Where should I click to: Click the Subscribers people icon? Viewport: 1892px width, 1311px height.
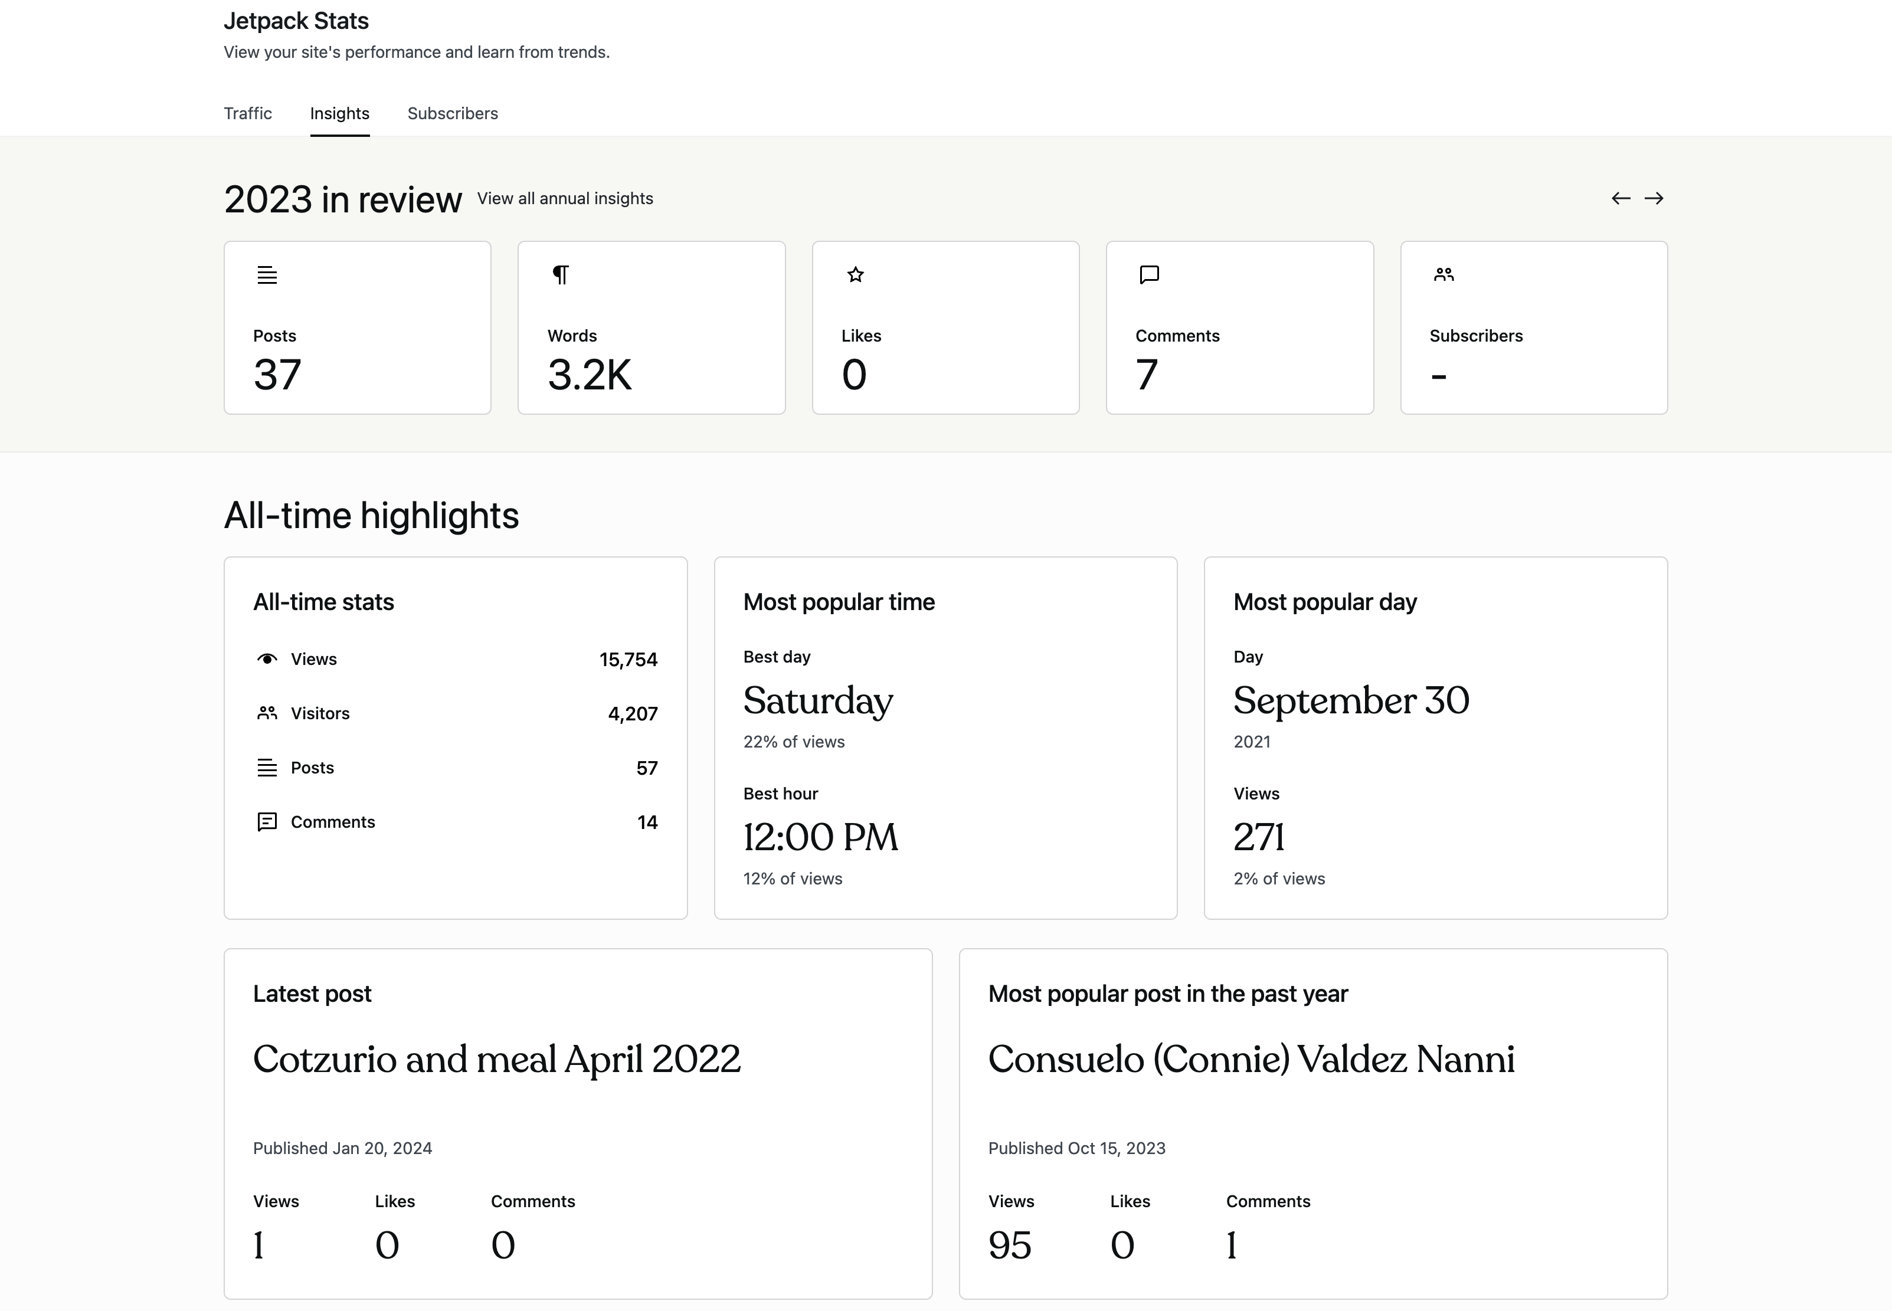click(1443, 274)
